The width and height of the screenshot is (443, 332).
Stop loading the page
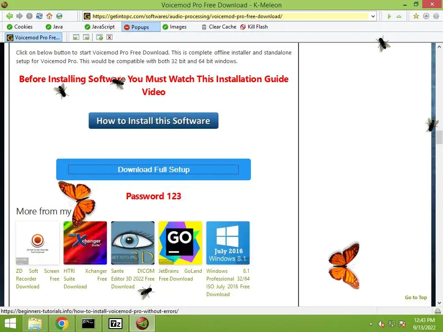29,16
